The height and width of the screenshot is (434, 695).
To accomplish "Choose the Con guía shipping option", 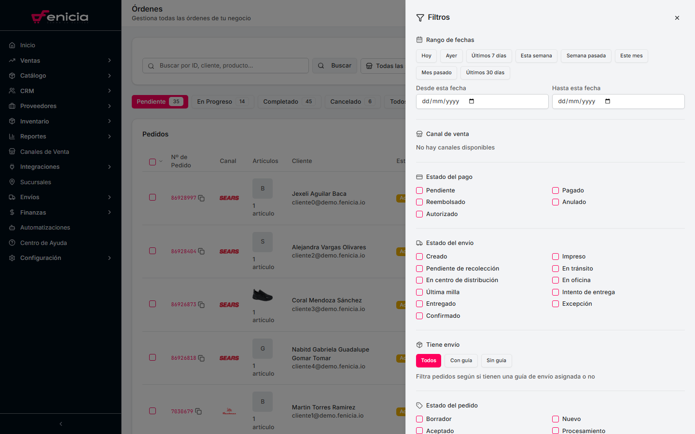I will click(x=461, y=361).
